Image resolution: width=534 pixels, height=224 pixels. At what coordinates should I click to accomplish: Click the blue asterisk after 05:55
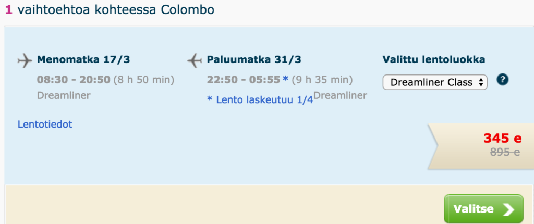[x=285, y=80]
